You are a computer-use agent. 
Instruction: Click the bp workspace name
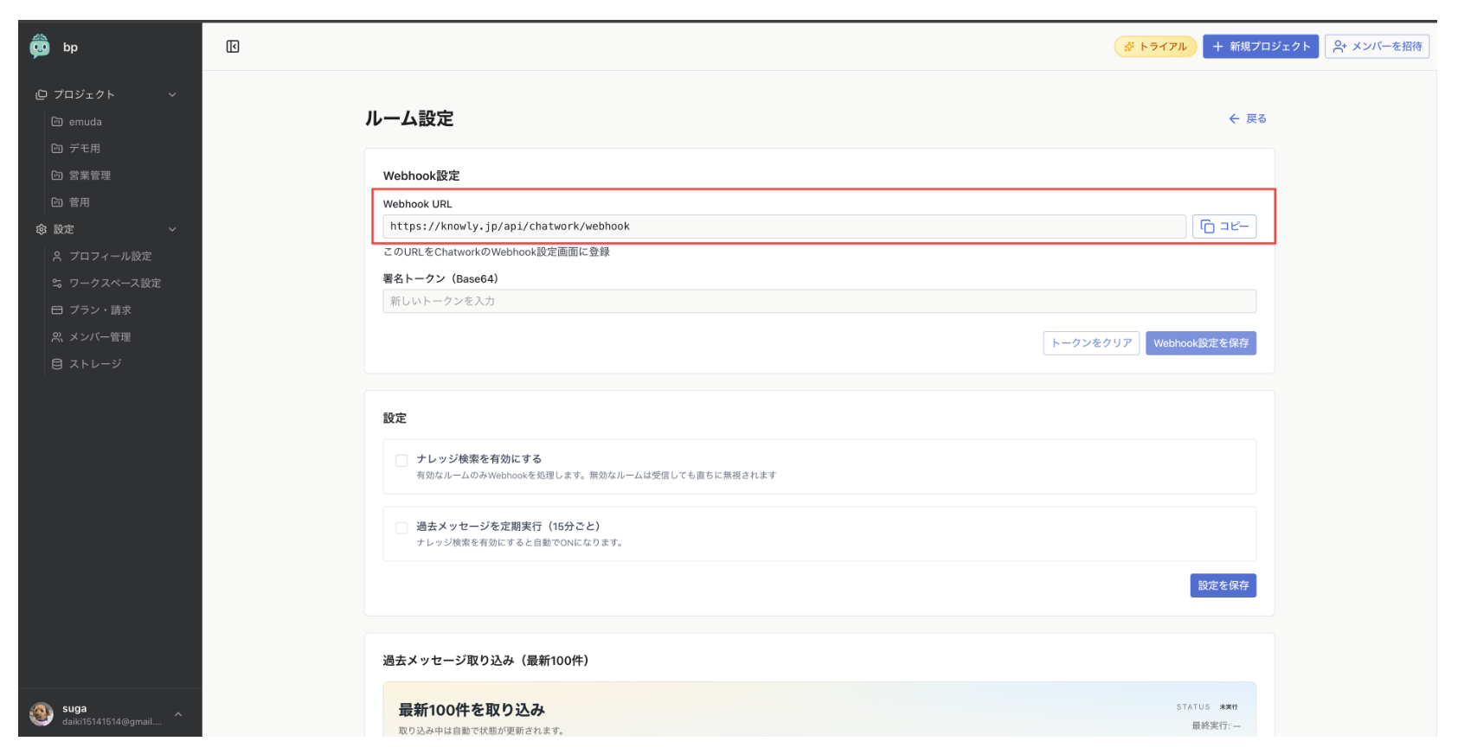point(70,48)
